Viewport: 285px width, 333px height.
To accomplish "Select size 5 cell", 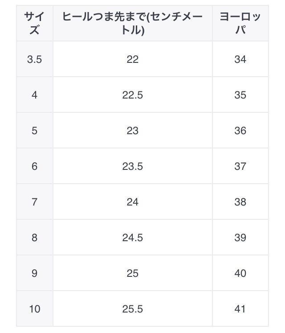I will pyautogui.click(x=34, y=131).
